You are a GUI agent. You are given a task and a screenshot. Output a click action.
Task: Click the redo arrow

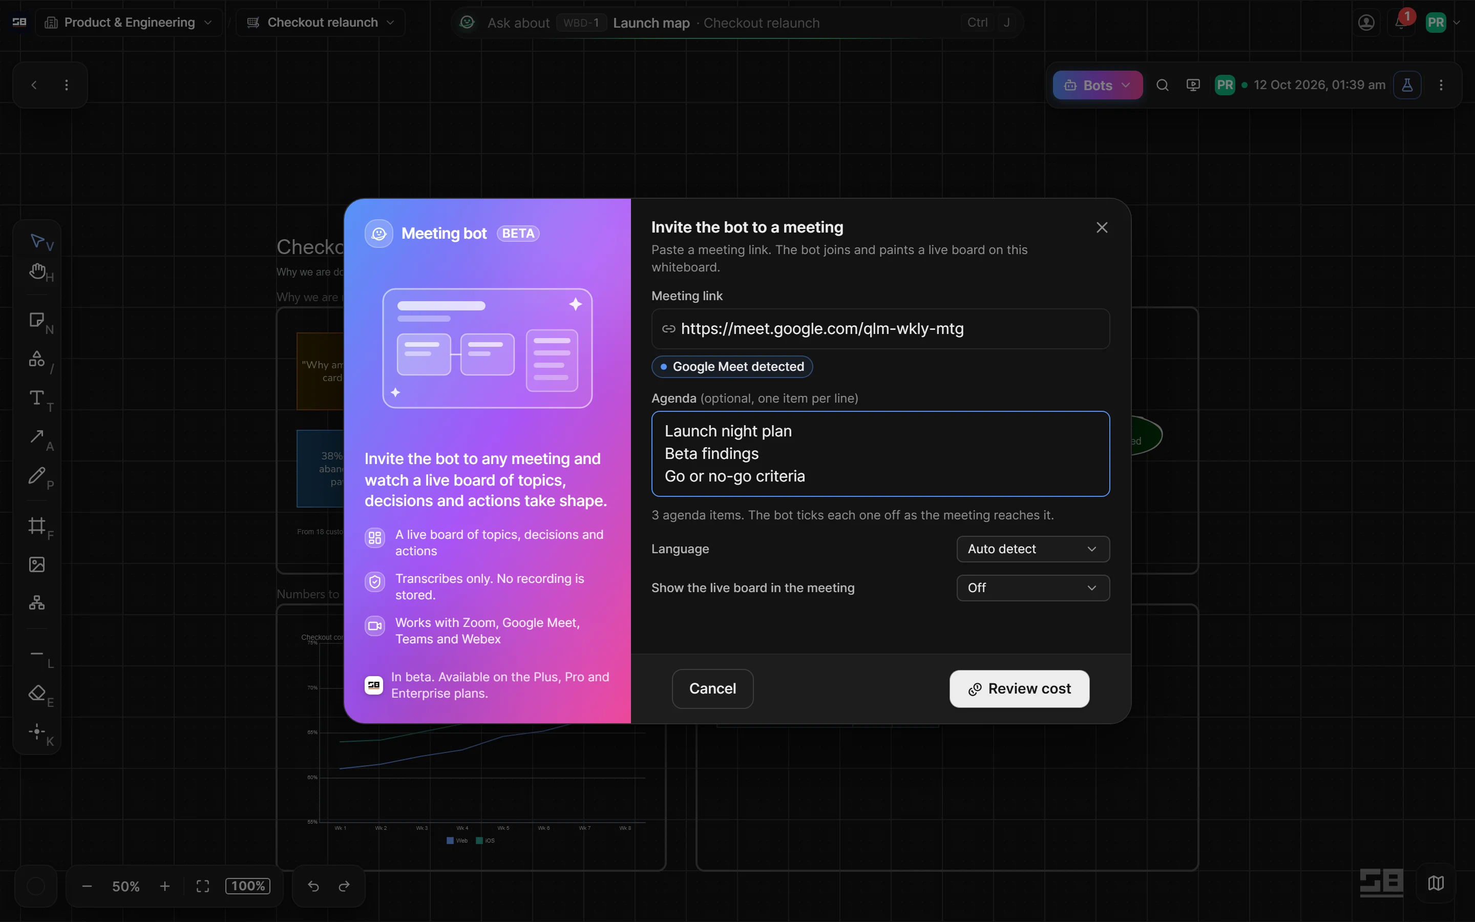[344, 886]
